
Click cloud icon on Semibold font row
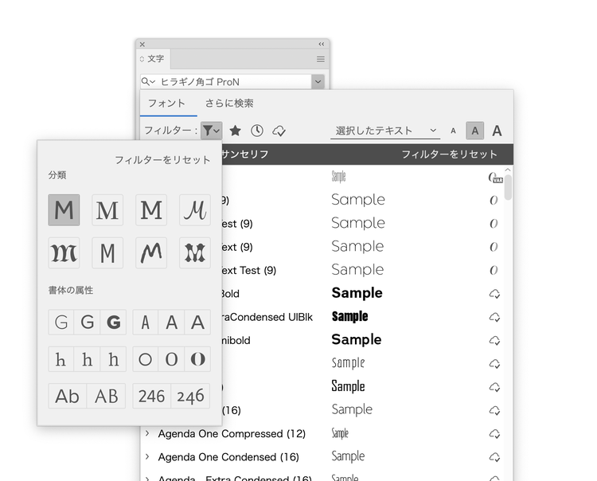click(x=494, y=341)
